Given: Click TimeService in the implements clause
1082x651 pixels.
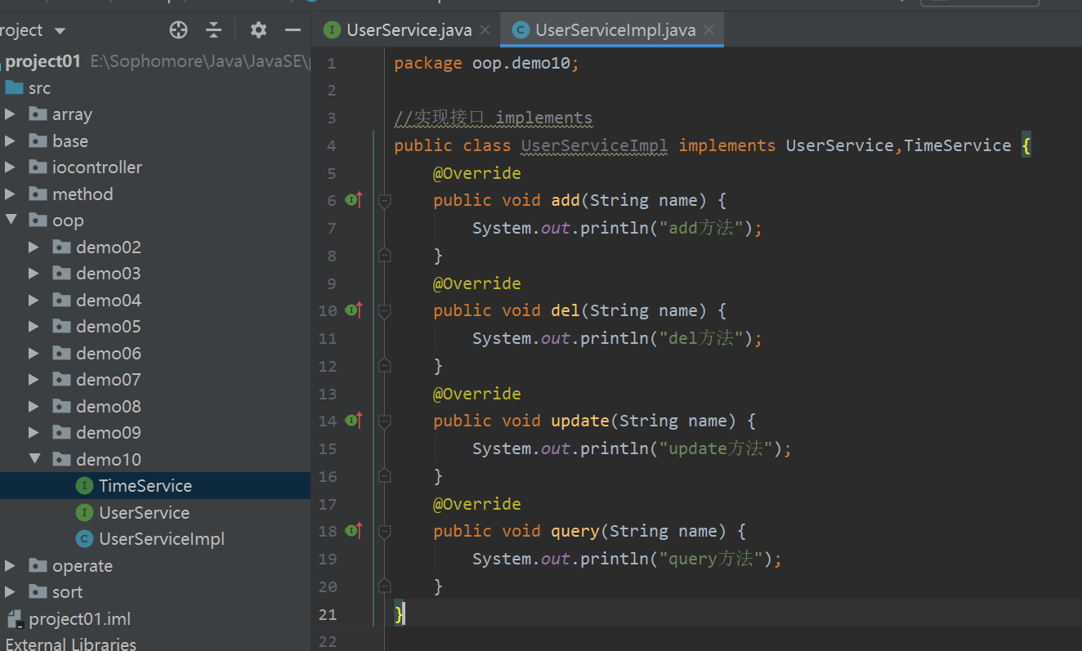Looking at the screenshot, I should (957, 145).
